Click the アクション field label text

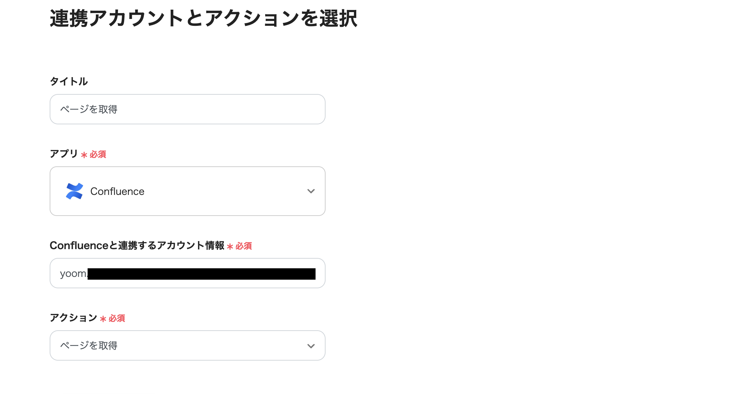(73, 318)
